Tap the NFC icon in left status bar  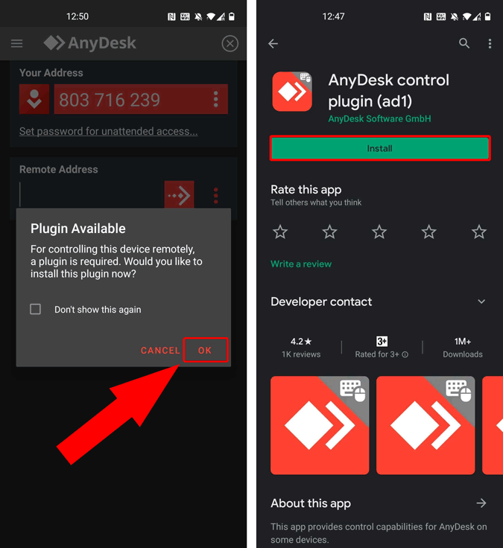171,16
